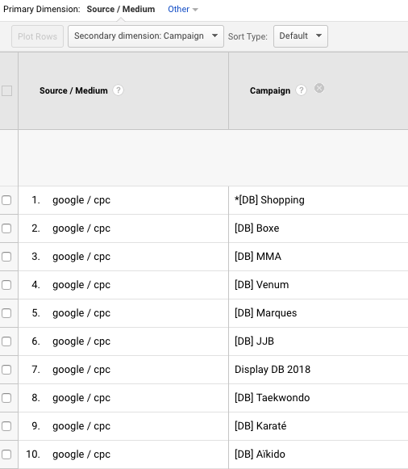Sort by the Campaign column header
The image size is (408, 469).
click(270, 90)
